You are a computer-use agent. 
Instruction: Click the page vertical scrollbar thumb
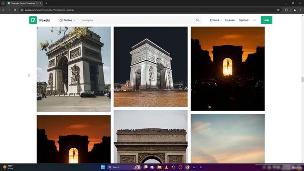(x=302, y=79)
